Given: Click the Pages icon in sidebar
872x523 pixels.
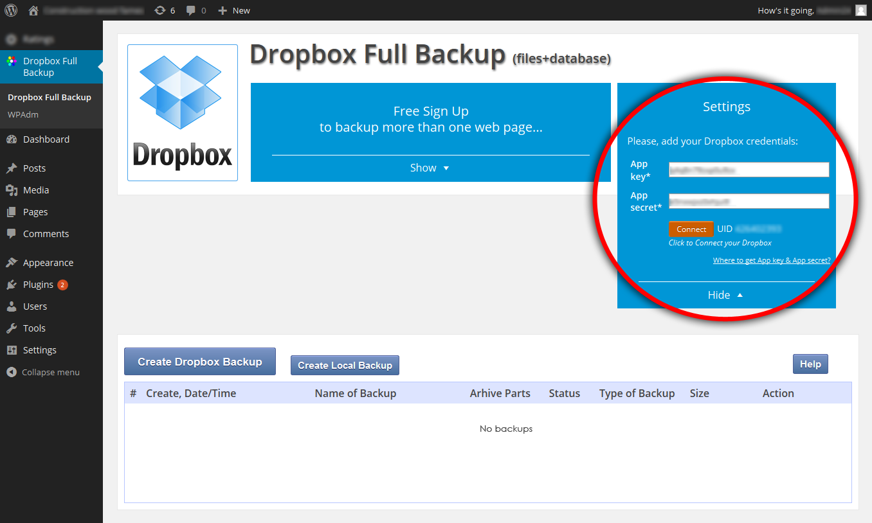Looking at the screenshot, I should [x=12, y=212].
